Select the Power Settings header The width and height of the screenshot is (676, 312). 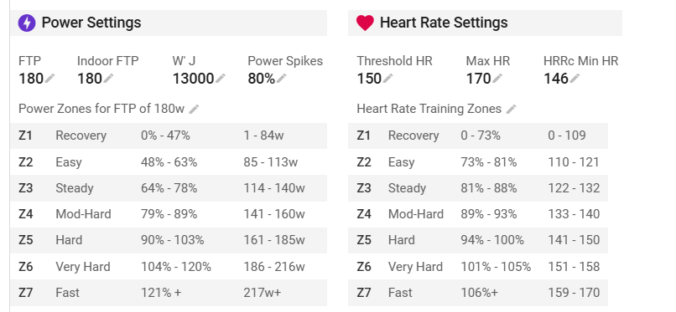(x=168, y=23)
